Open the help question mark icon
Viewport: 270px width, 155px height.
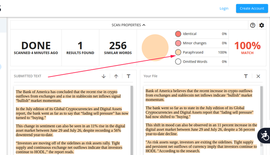pos(253,25)
